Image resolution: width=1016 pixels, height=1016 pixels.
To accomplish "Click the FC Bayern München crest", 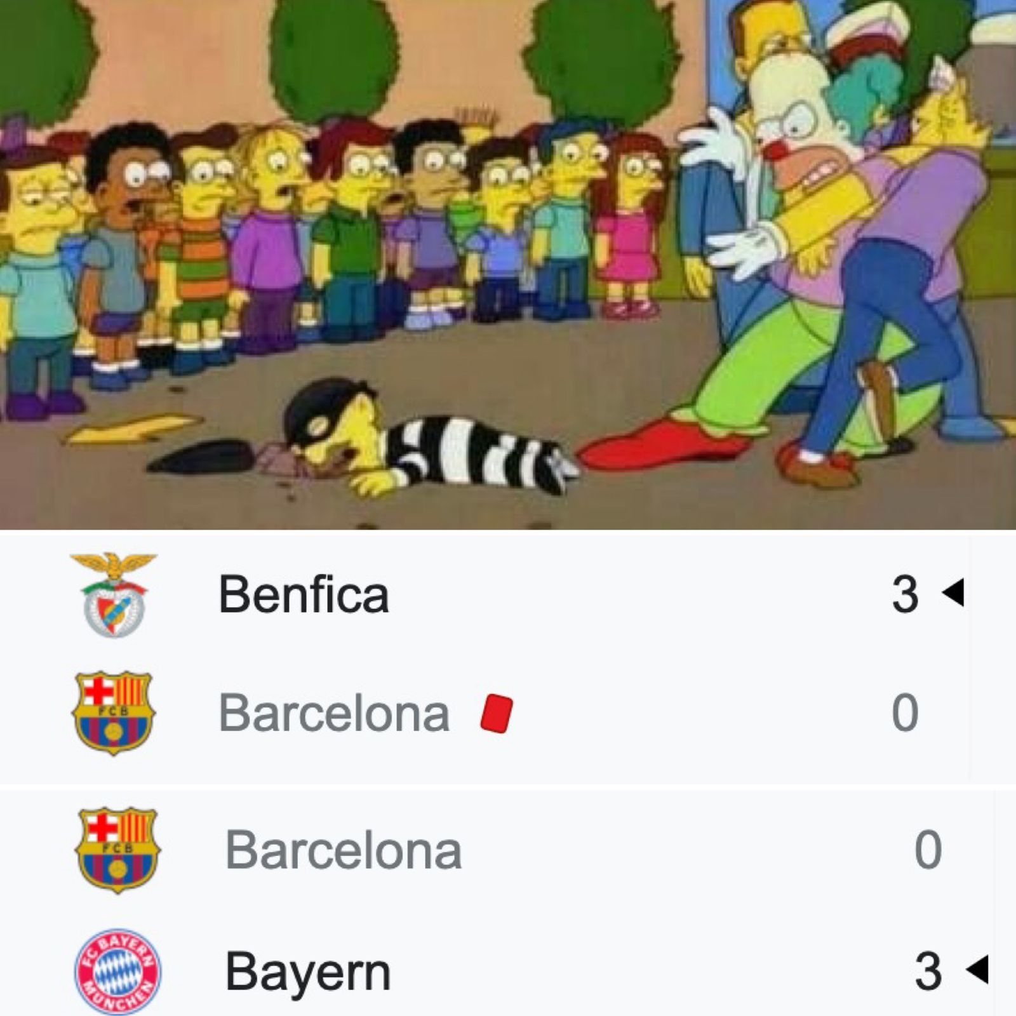I will [117, 972].
